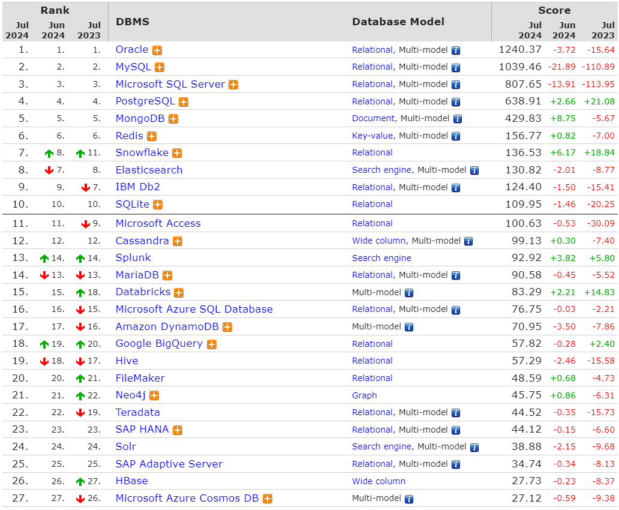Open the PostgreSQL DBMS link

point(145,101)
